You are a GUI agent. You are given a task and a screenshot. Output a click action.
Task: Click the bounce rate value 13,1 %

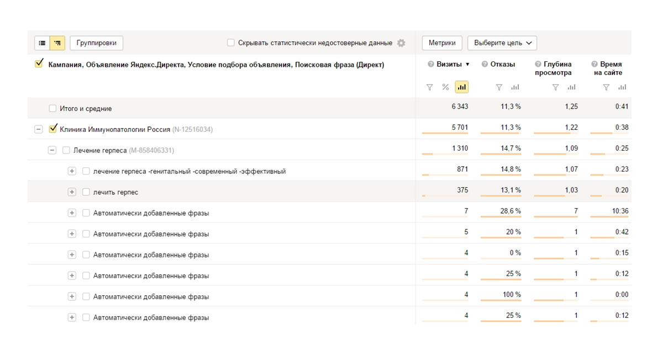511,190
